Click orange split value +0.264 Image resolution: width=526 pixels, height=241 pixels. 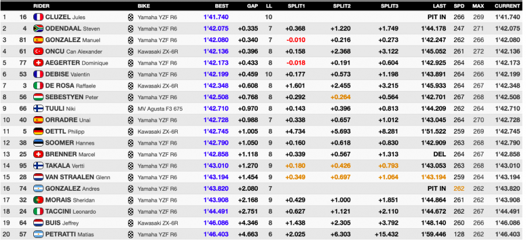[341, 97]
